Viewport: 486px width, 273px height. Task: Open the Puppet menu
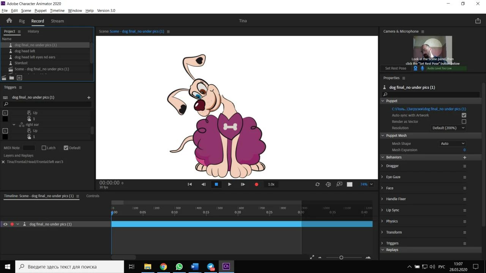coord(41,11)
